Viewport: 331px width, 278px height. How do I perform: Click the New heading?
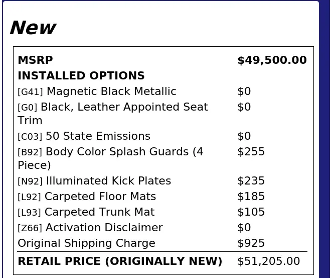pyautogui.click(x=33, y=28)
